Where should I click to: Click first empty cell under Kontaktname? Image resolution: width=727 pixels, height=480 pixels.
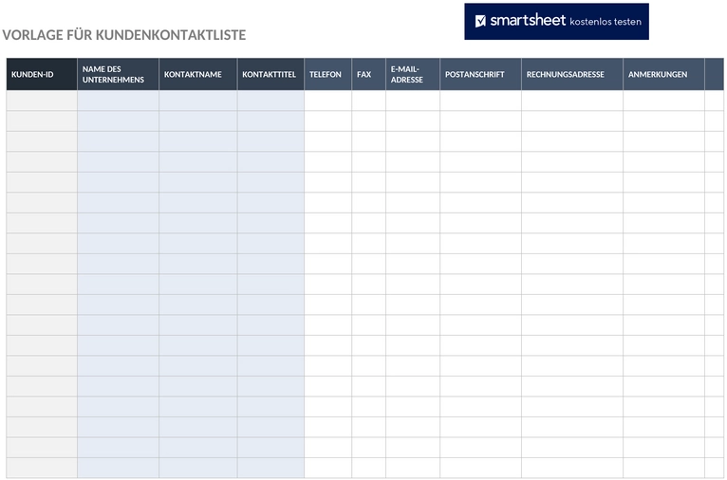coord(198,101)
